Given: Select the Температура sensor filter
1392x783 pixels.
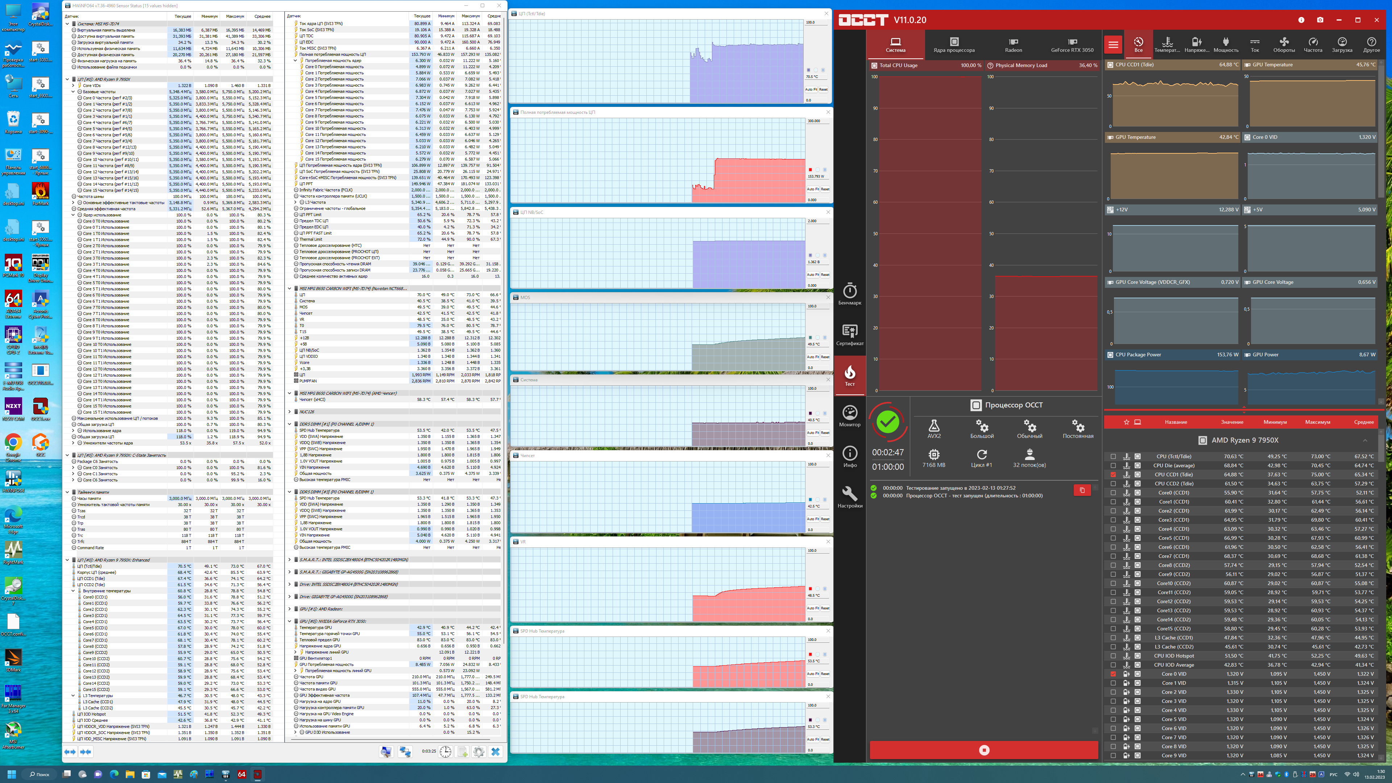Looking at the screenshot, I should click(1167, 44).
